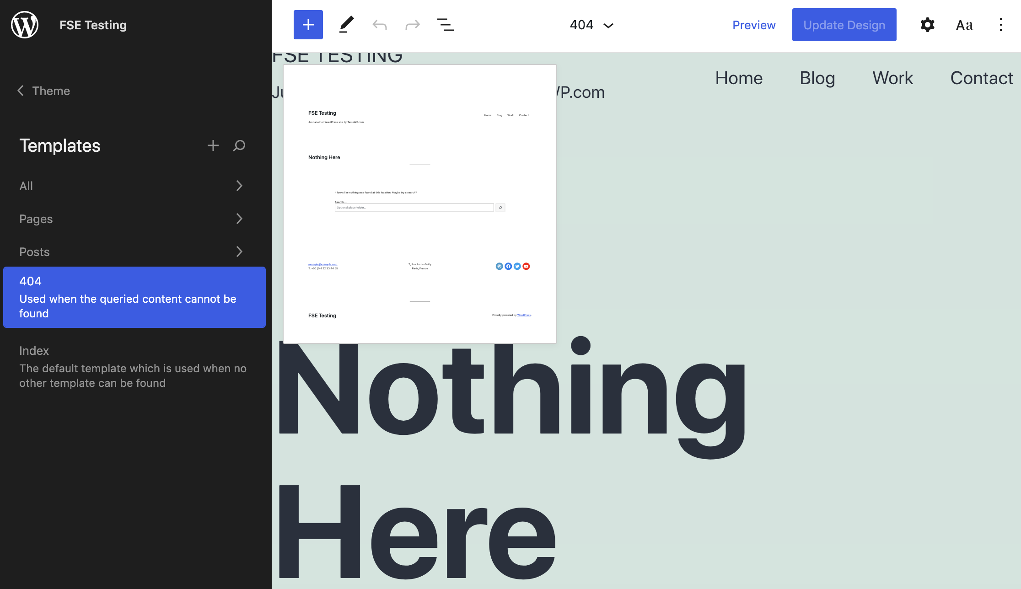Open the 404 template dropdown

click(x=591, y=25)
